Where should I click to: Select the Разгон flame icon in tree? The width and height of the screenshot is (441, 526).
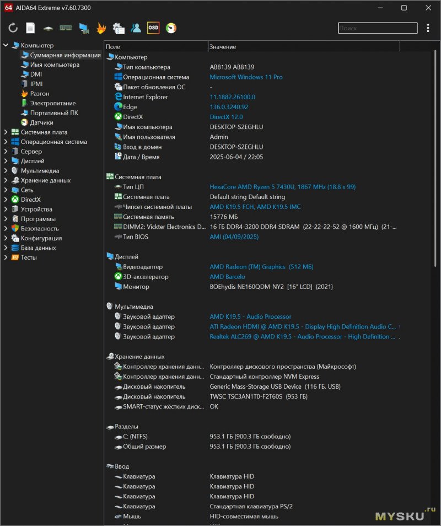pos(24,94)
